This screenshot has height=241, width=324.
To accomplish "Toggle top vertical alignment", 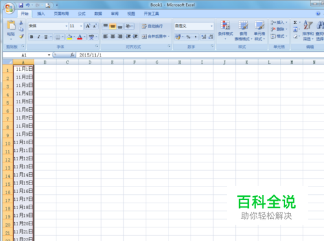I will pyautogui.click(x=106, y=26).
